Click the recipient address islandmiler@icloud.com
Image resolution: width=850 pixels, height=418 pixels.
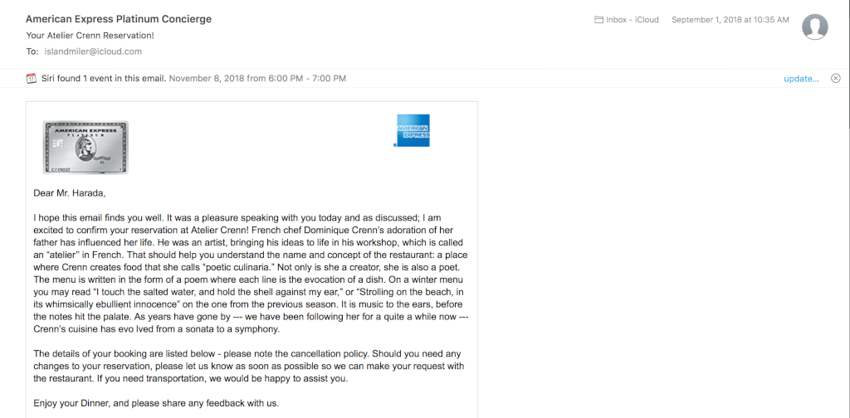pos(93,51)
